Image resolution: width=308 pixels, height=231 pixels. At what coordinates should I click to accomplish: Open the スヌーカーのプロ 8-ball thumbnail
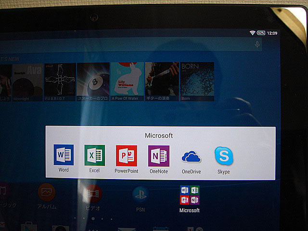click(x=93, y=82)
